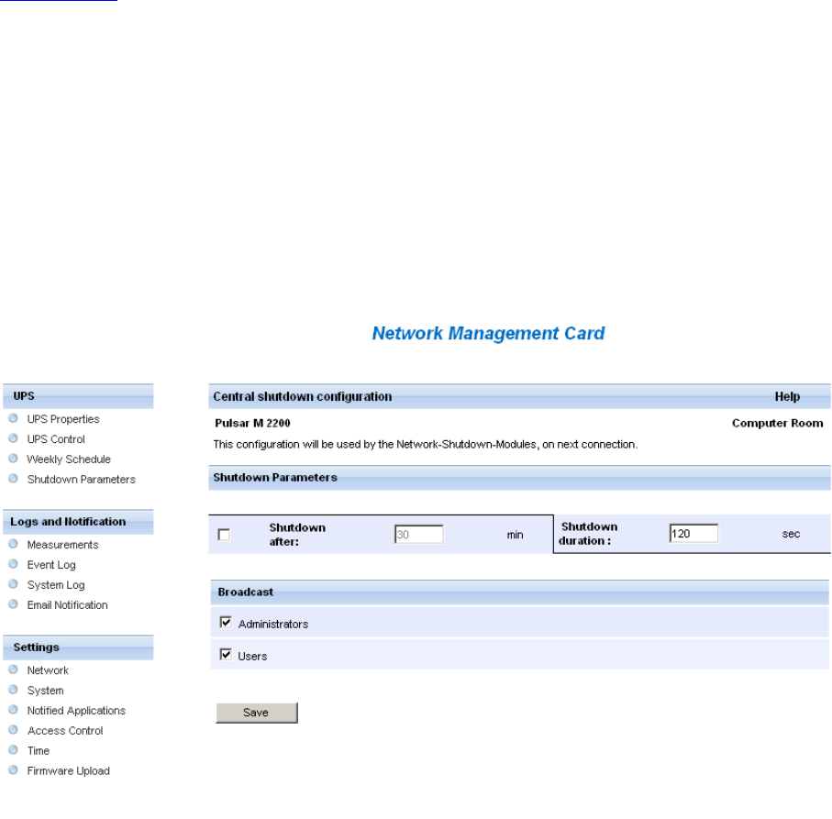This screenshot has width=832, height=819.
Task: Click the Shutdown after minutes field
Action: 418,534
